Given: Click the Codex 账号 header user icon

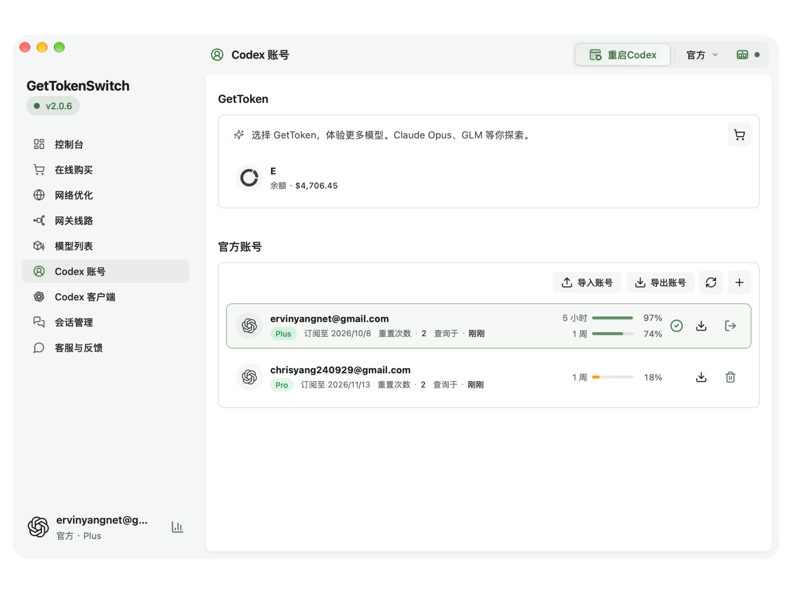Looking at the screenshot, I should (217, 55).
